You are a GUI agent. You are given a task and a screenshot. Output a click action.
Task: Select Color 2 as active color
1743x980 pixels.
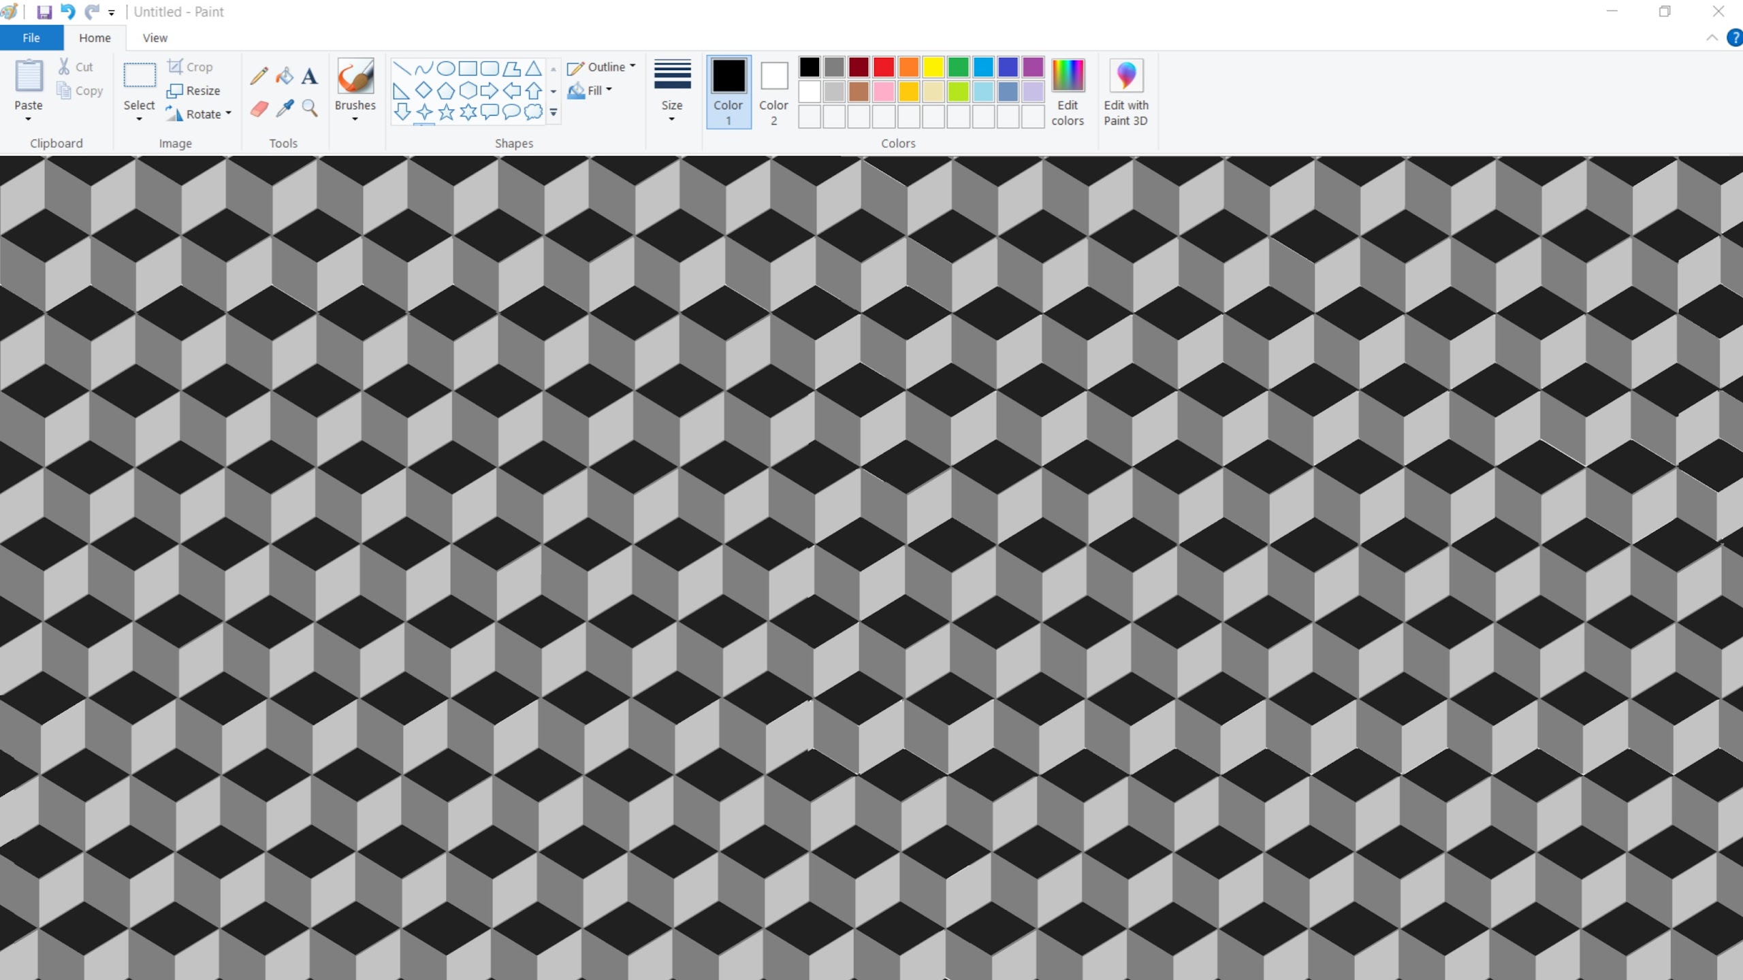[773, 92]
